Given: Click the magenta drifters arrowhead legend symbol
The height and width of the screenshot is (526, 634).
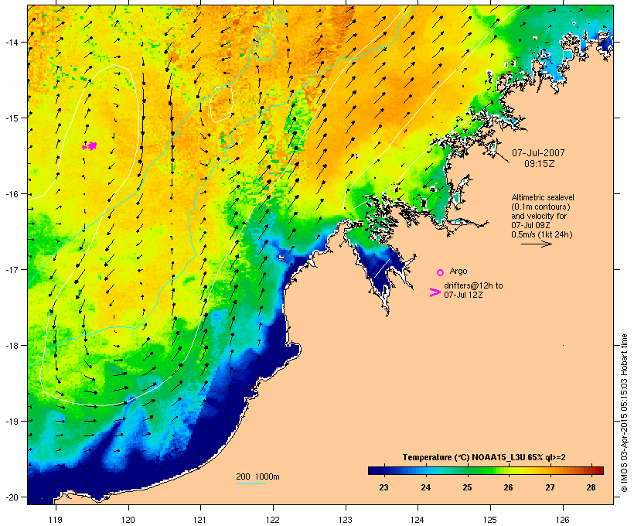Looking at the screenshot, I should (435, 292).
